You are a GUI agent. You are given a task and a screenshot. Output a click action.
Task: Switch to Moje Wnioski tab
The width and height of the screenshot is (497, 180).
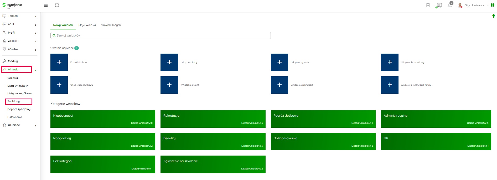(87, 25)
